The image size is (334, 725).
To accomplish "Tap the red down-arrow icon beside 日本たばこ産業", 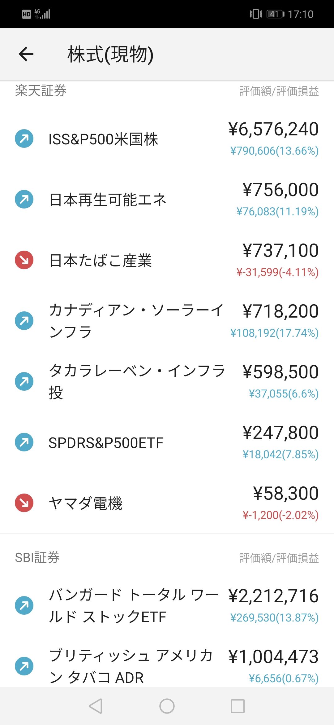I will pyautogui.click(x=24, y=260).
